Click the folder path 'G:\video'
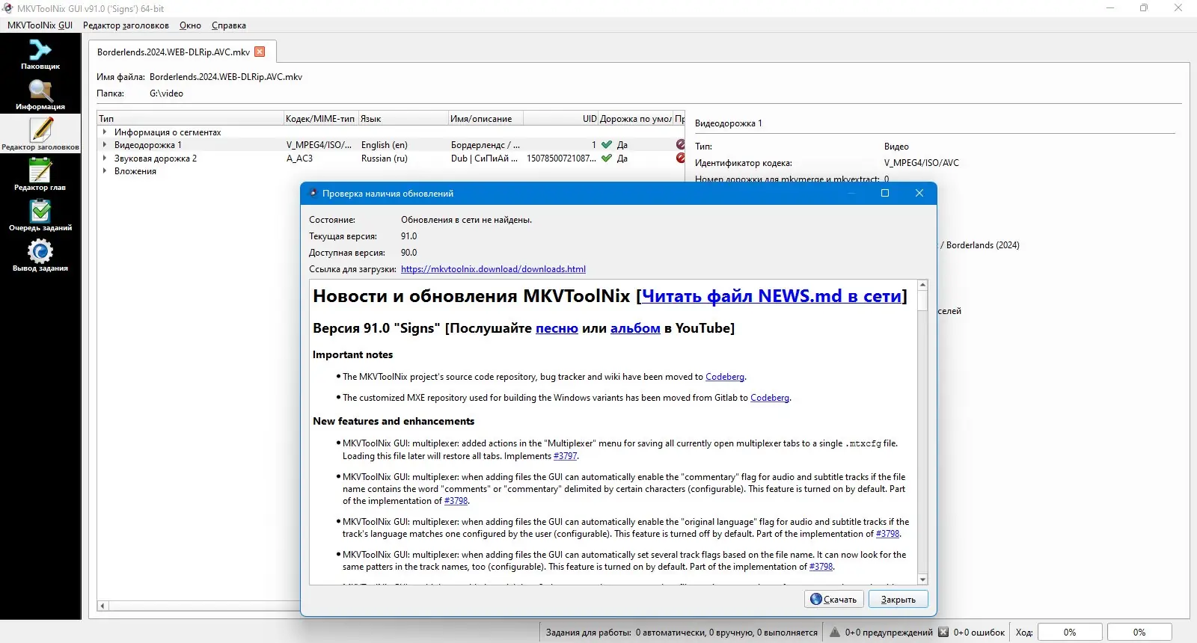 [x=166, y=93]
